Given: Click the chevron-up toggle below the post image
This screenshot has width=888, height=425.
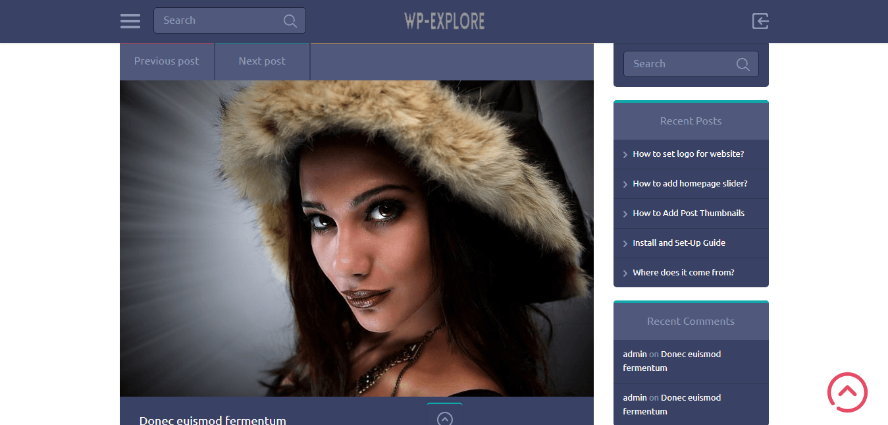Looking at the screenshot, I should coord(445,418).
